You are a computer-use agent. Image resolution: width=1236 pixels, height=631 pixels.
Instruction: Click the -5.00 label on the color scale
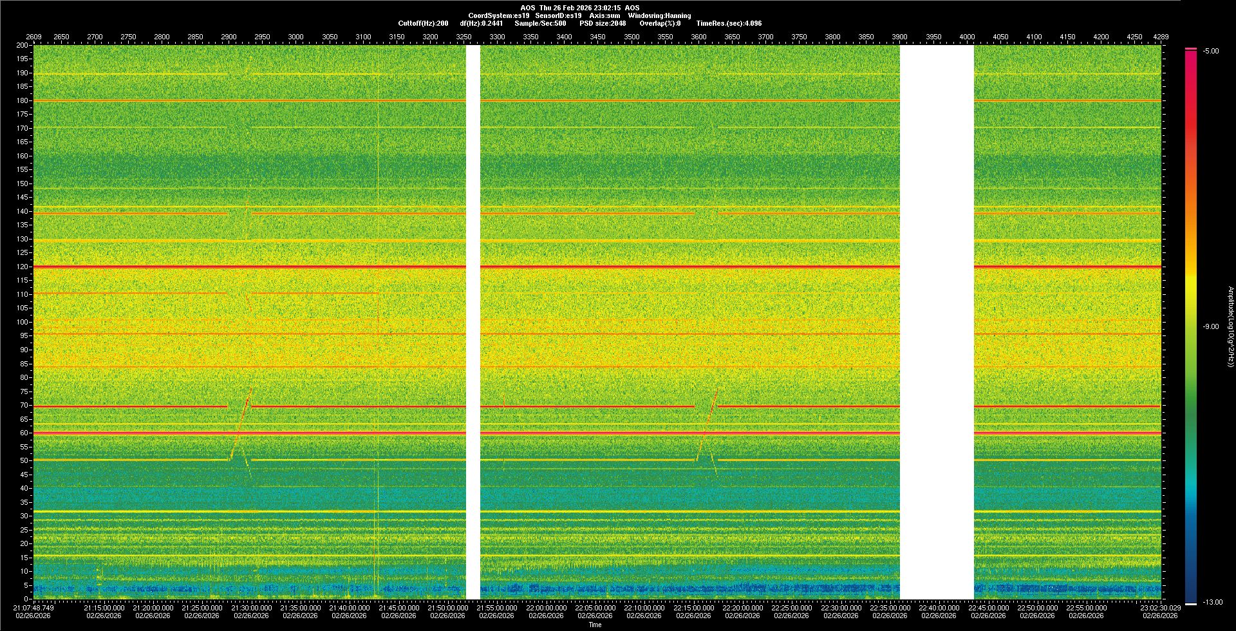1211,51
